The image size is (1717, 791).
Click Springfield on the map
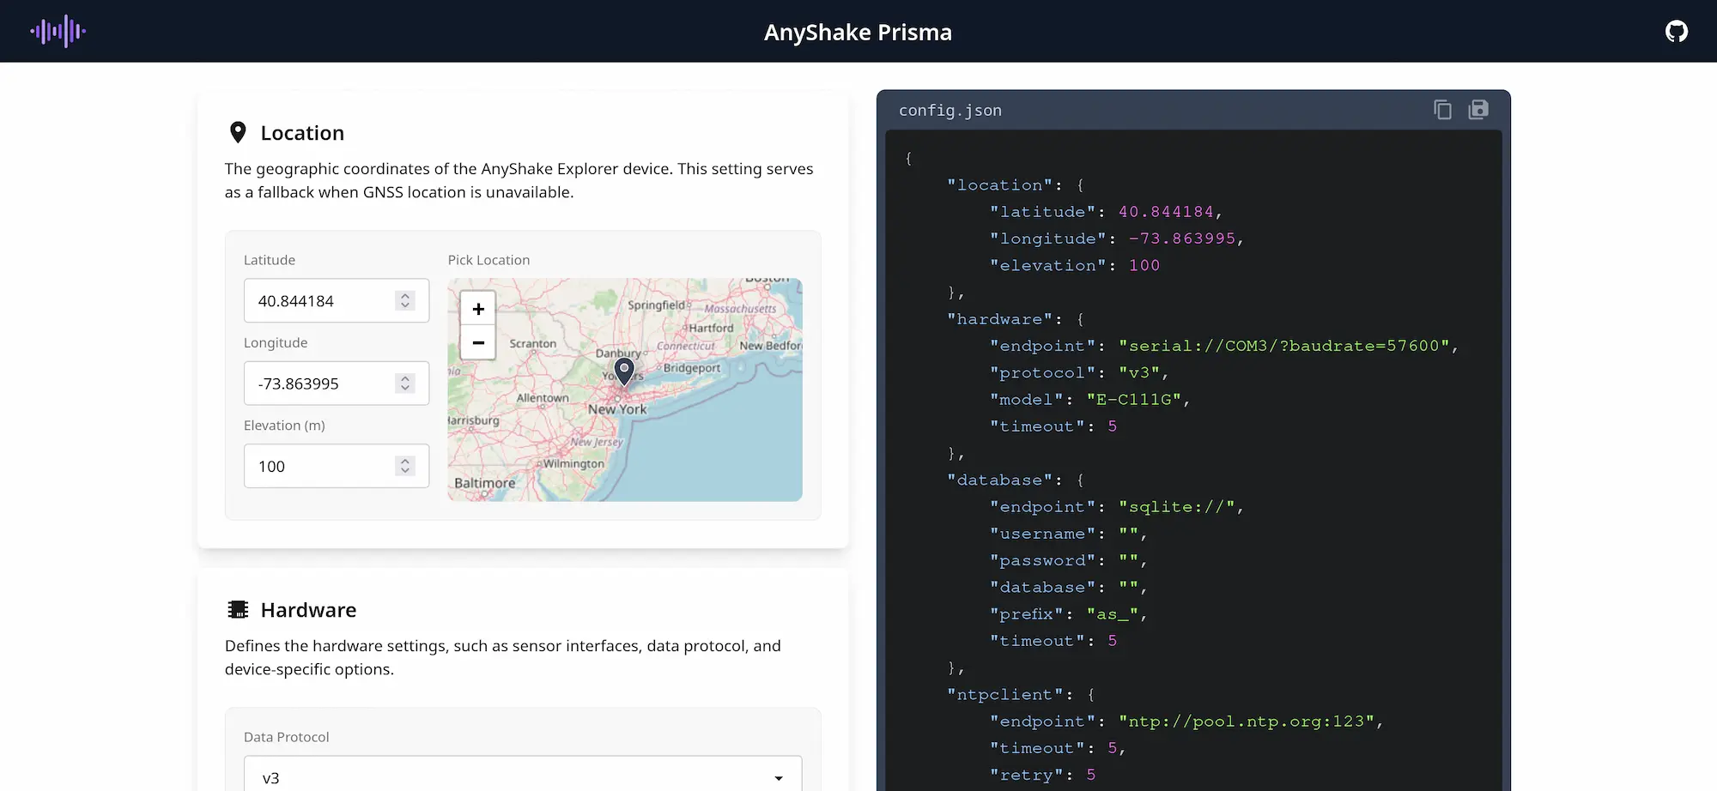point(657,305)
